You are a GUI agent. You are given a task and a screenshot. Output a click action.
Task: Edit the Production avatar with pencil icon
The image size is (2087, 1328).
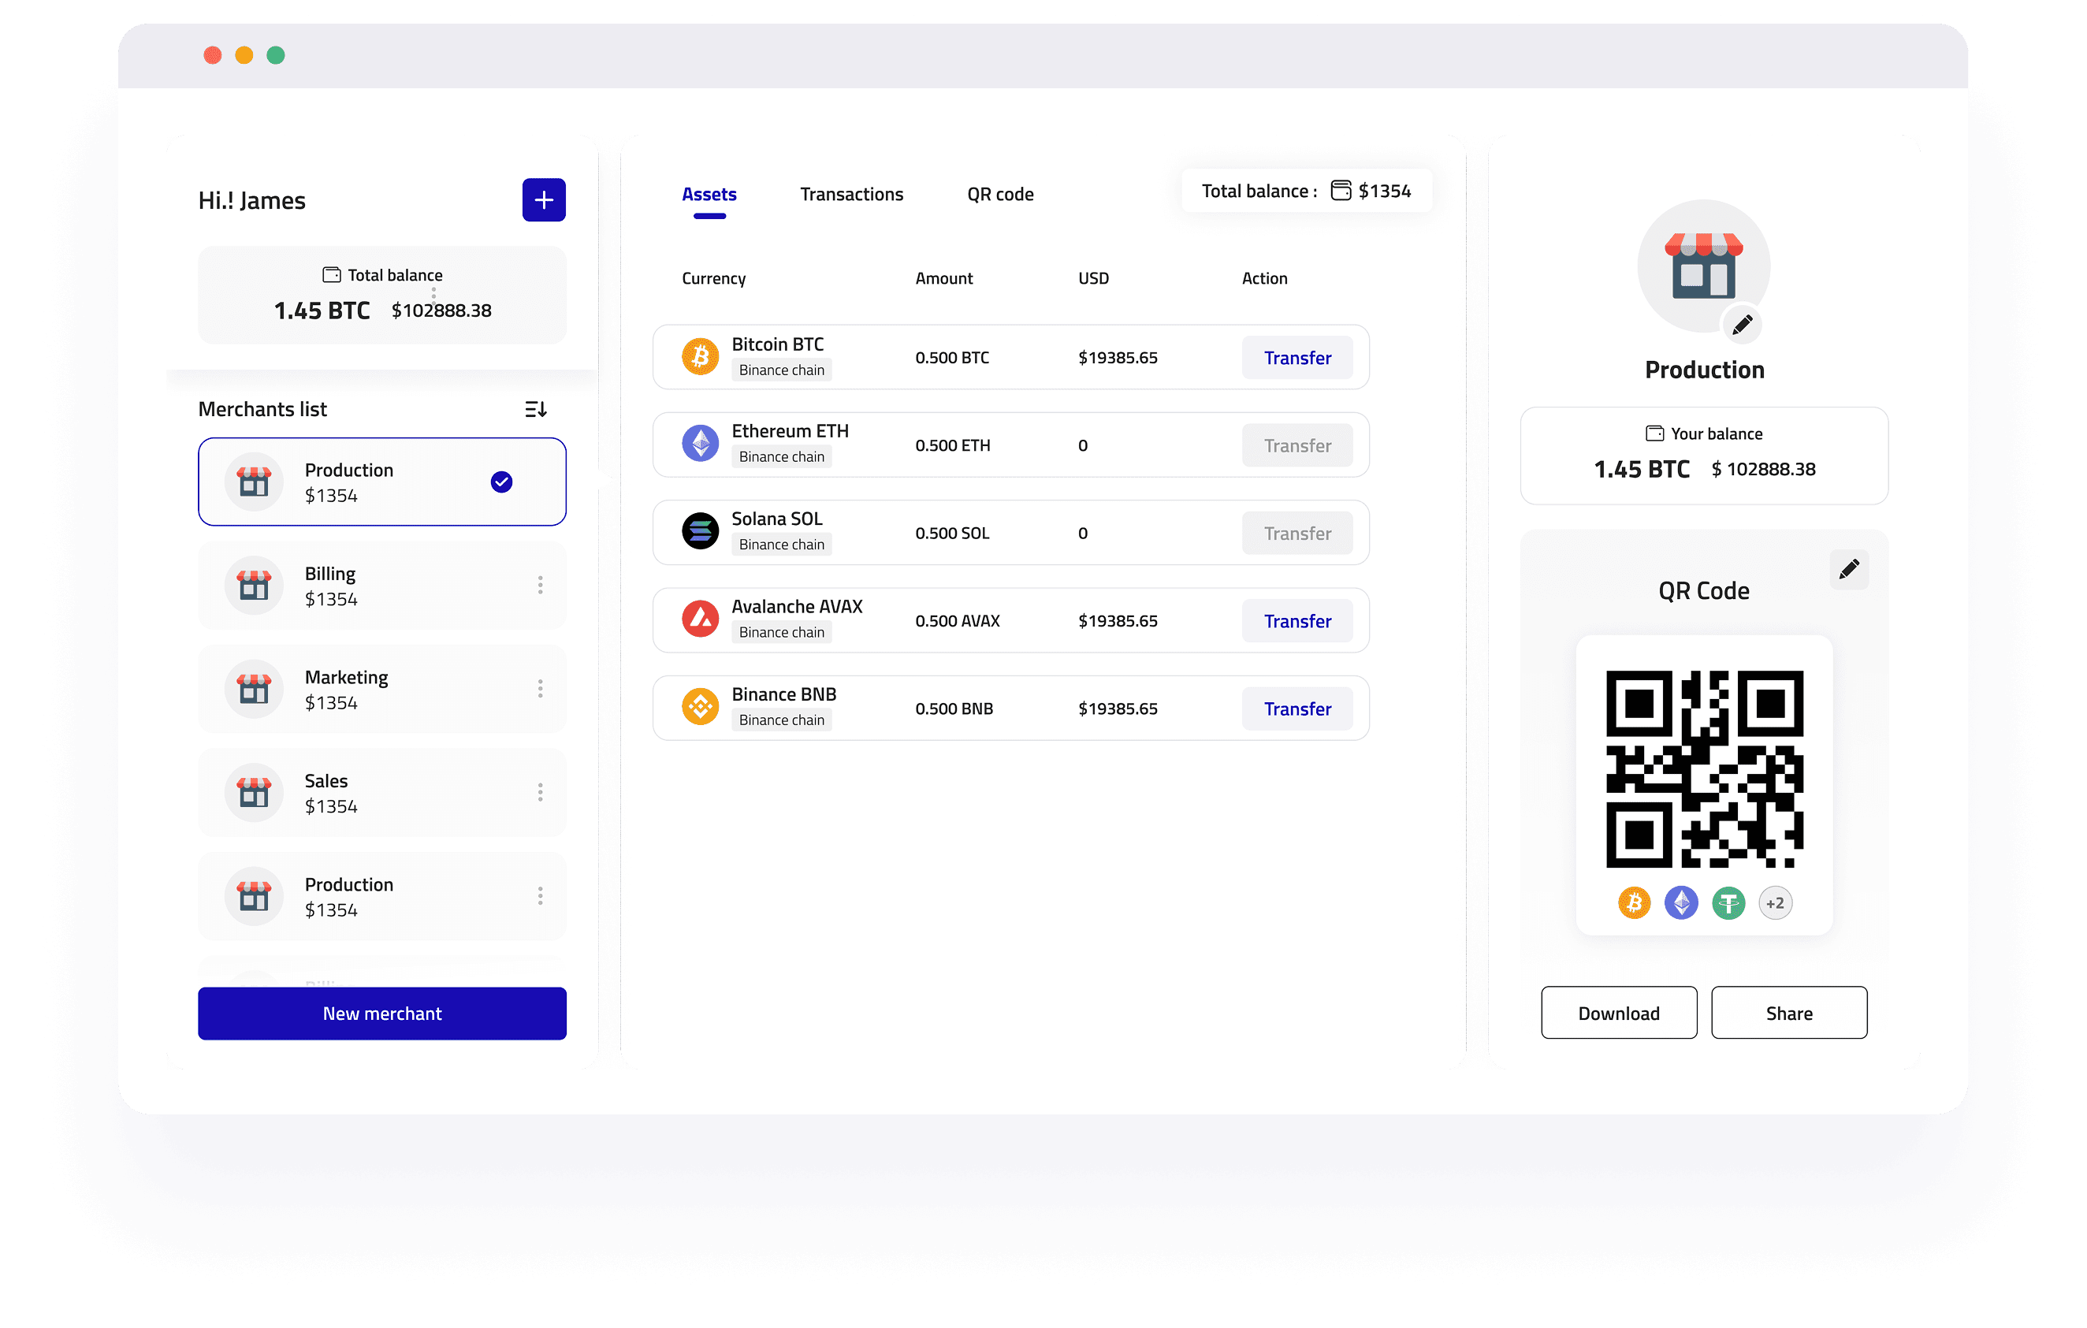[1742, 325]
